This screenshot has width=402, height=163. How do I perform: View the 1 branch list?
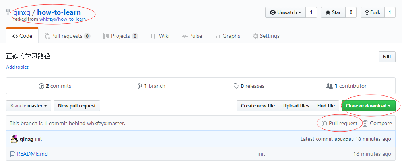(151, 86)
